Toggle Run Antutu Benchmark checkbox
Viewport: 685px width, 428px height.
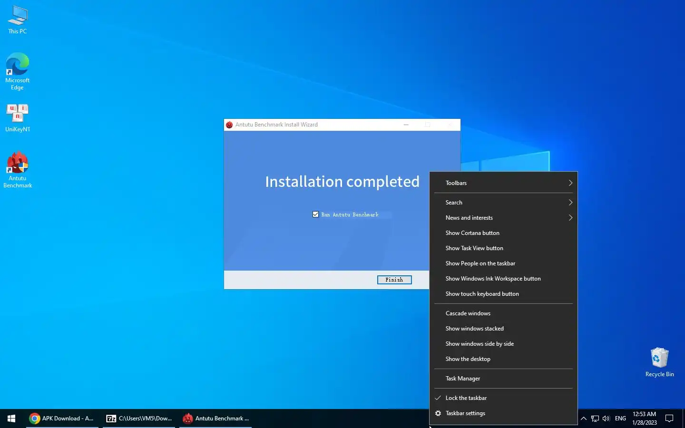(x=315, y=214)
